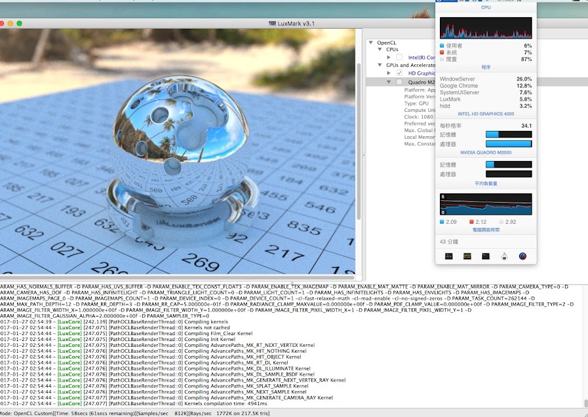Screen dimensions: 588x417
Task: Select the Quadro M2 device row label
Action: tap(421, 82)
